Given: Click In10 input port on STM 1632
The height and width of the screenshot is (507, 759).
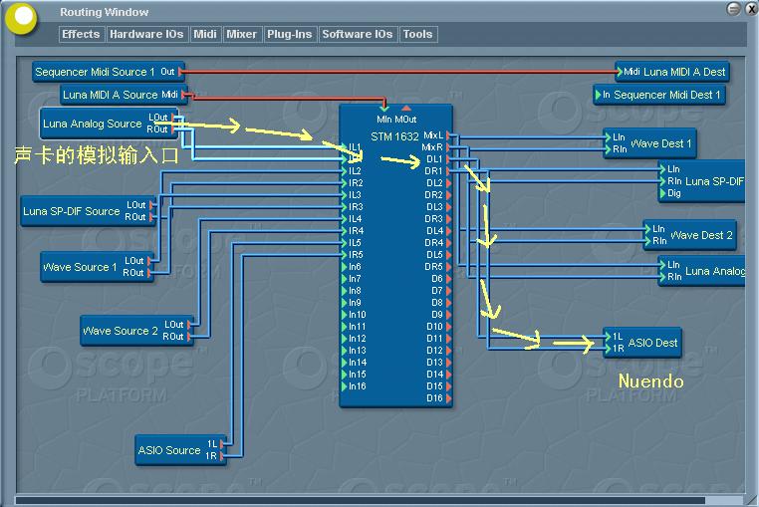Looking at the screenshot, I should pyautogui.click(x=345, y=315).
